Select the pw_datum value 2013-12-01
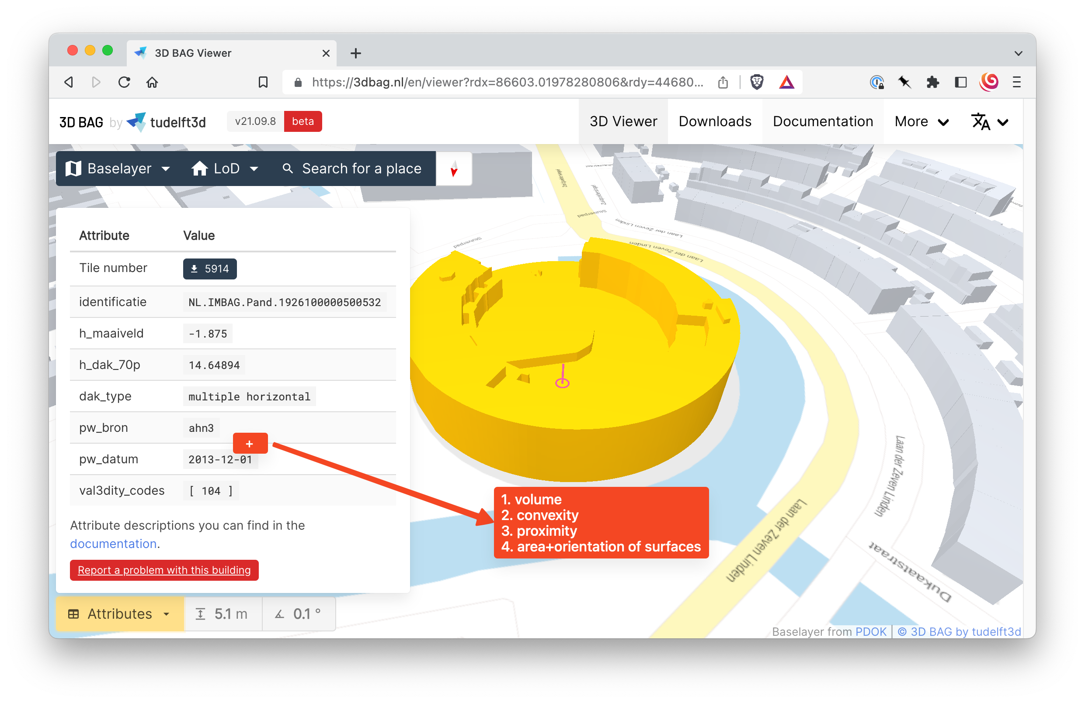The width and height of the screenshot is (1085, 703). [x=220, y=459]
